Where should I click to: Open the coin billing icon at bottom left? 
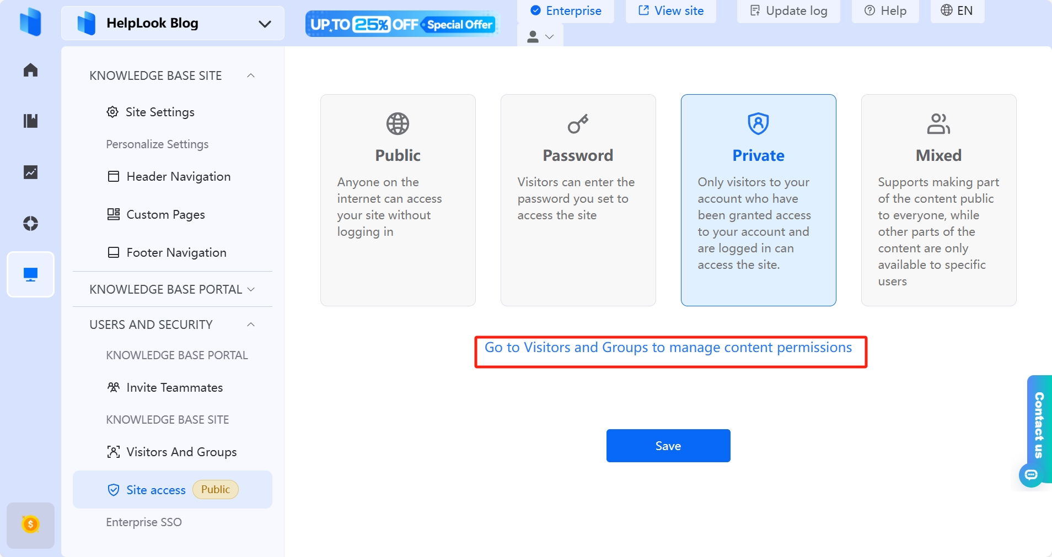30,525
